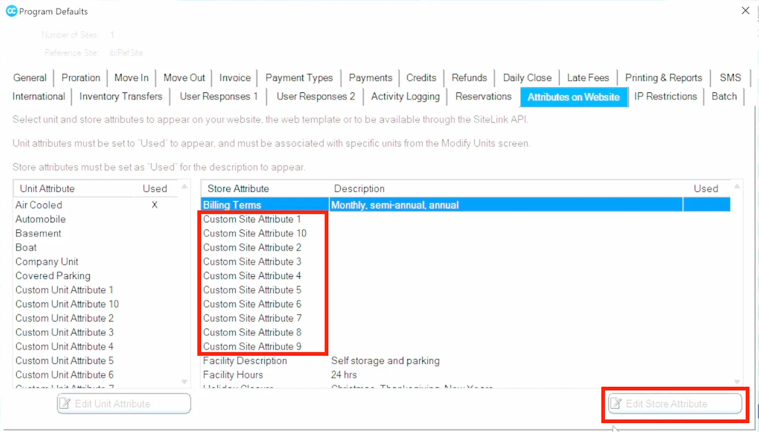The image size is (759, 432).
Task: Open the Payment Types tab
Action: coord(299,78)
